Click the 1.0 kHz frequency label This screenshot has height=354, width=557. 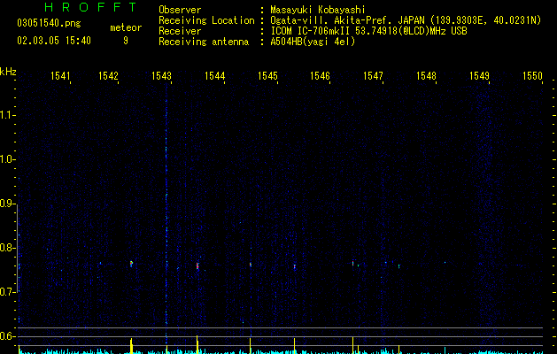(7, 159)
